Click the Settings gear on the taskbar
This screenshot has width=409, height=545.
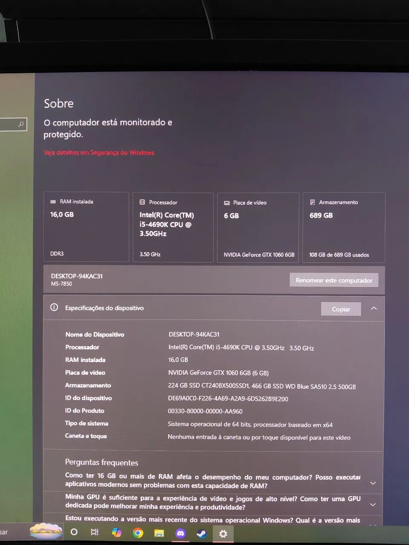223,534
